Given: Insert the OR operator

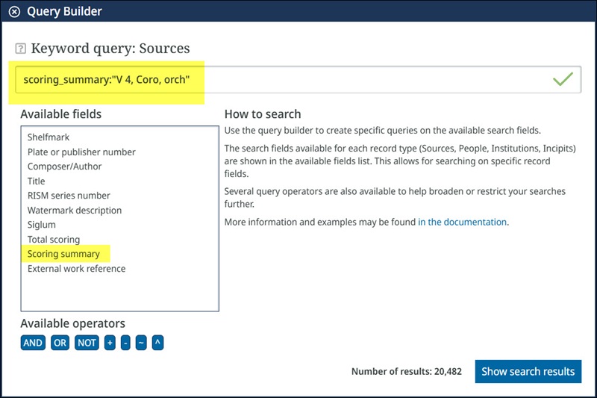Looking at the screenshot, I should pos(60,343).
